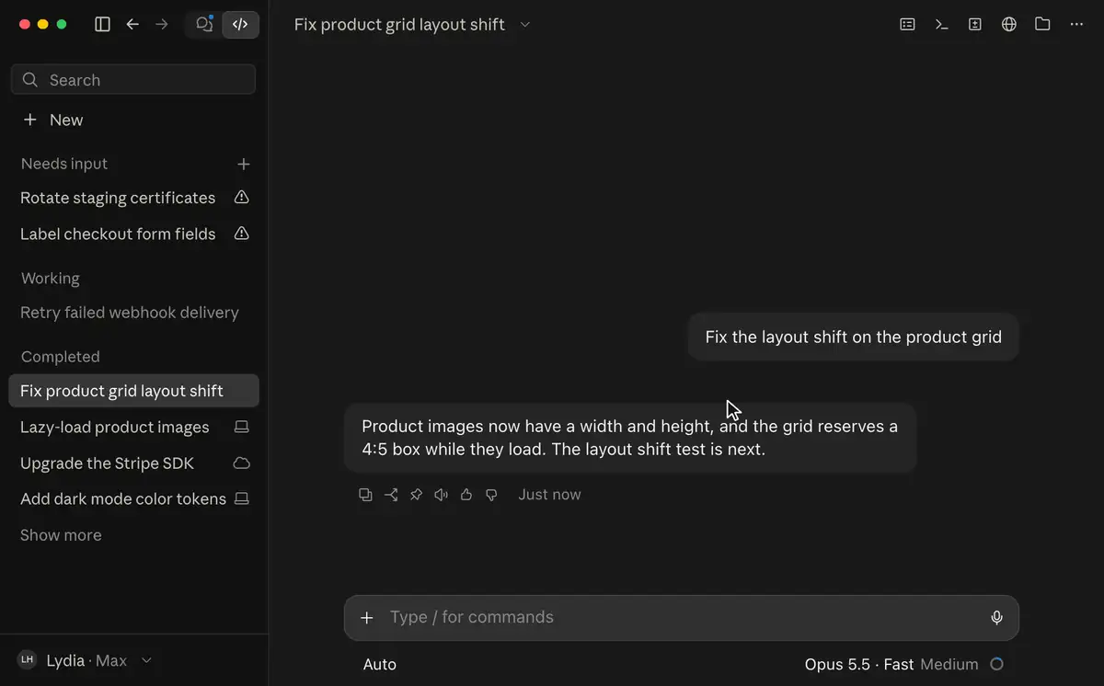Click warning icon beside Rotate staging certificates
Viewport: 1104px width, 686px height.
(241, 198)
